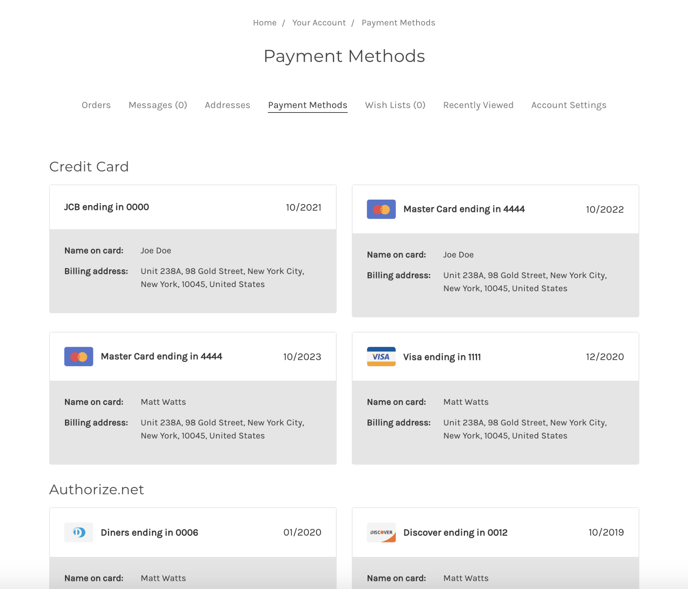Click the Visa card logo icon
Screen dimensions: 688x589
tap(381, 357)
